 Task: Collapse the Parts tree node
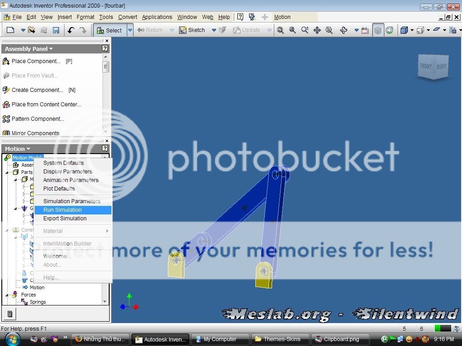7,173
